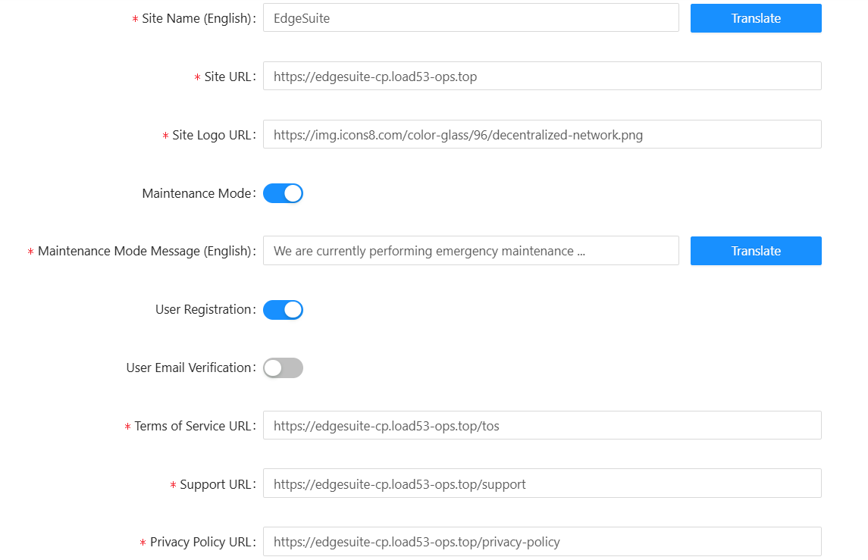
Task: Click the "Terms of Service URL" label
Action: (193, 426)
